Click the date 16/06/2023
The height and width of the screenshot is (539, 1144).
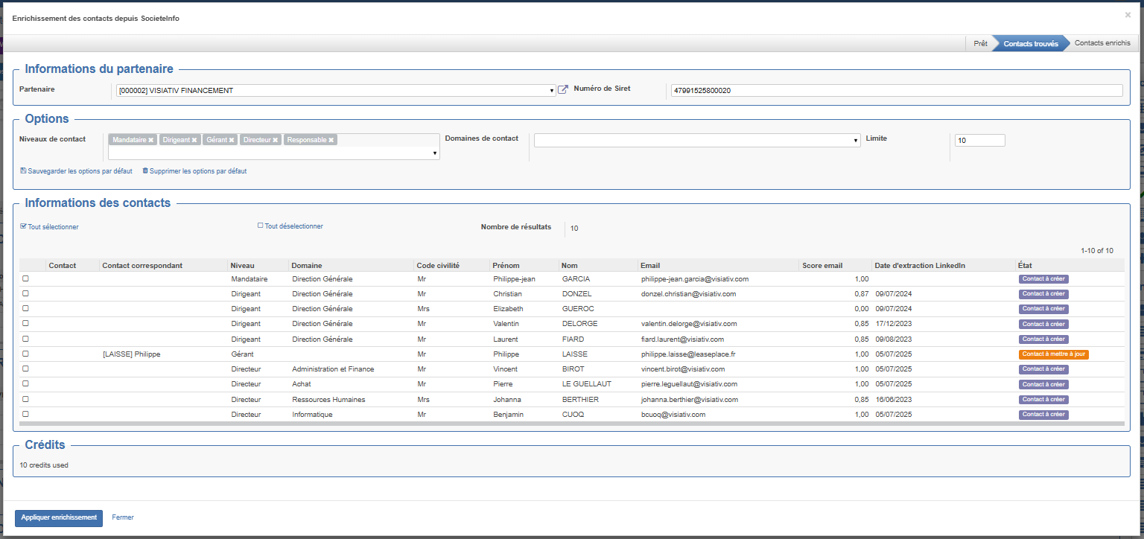coord(894,400)
